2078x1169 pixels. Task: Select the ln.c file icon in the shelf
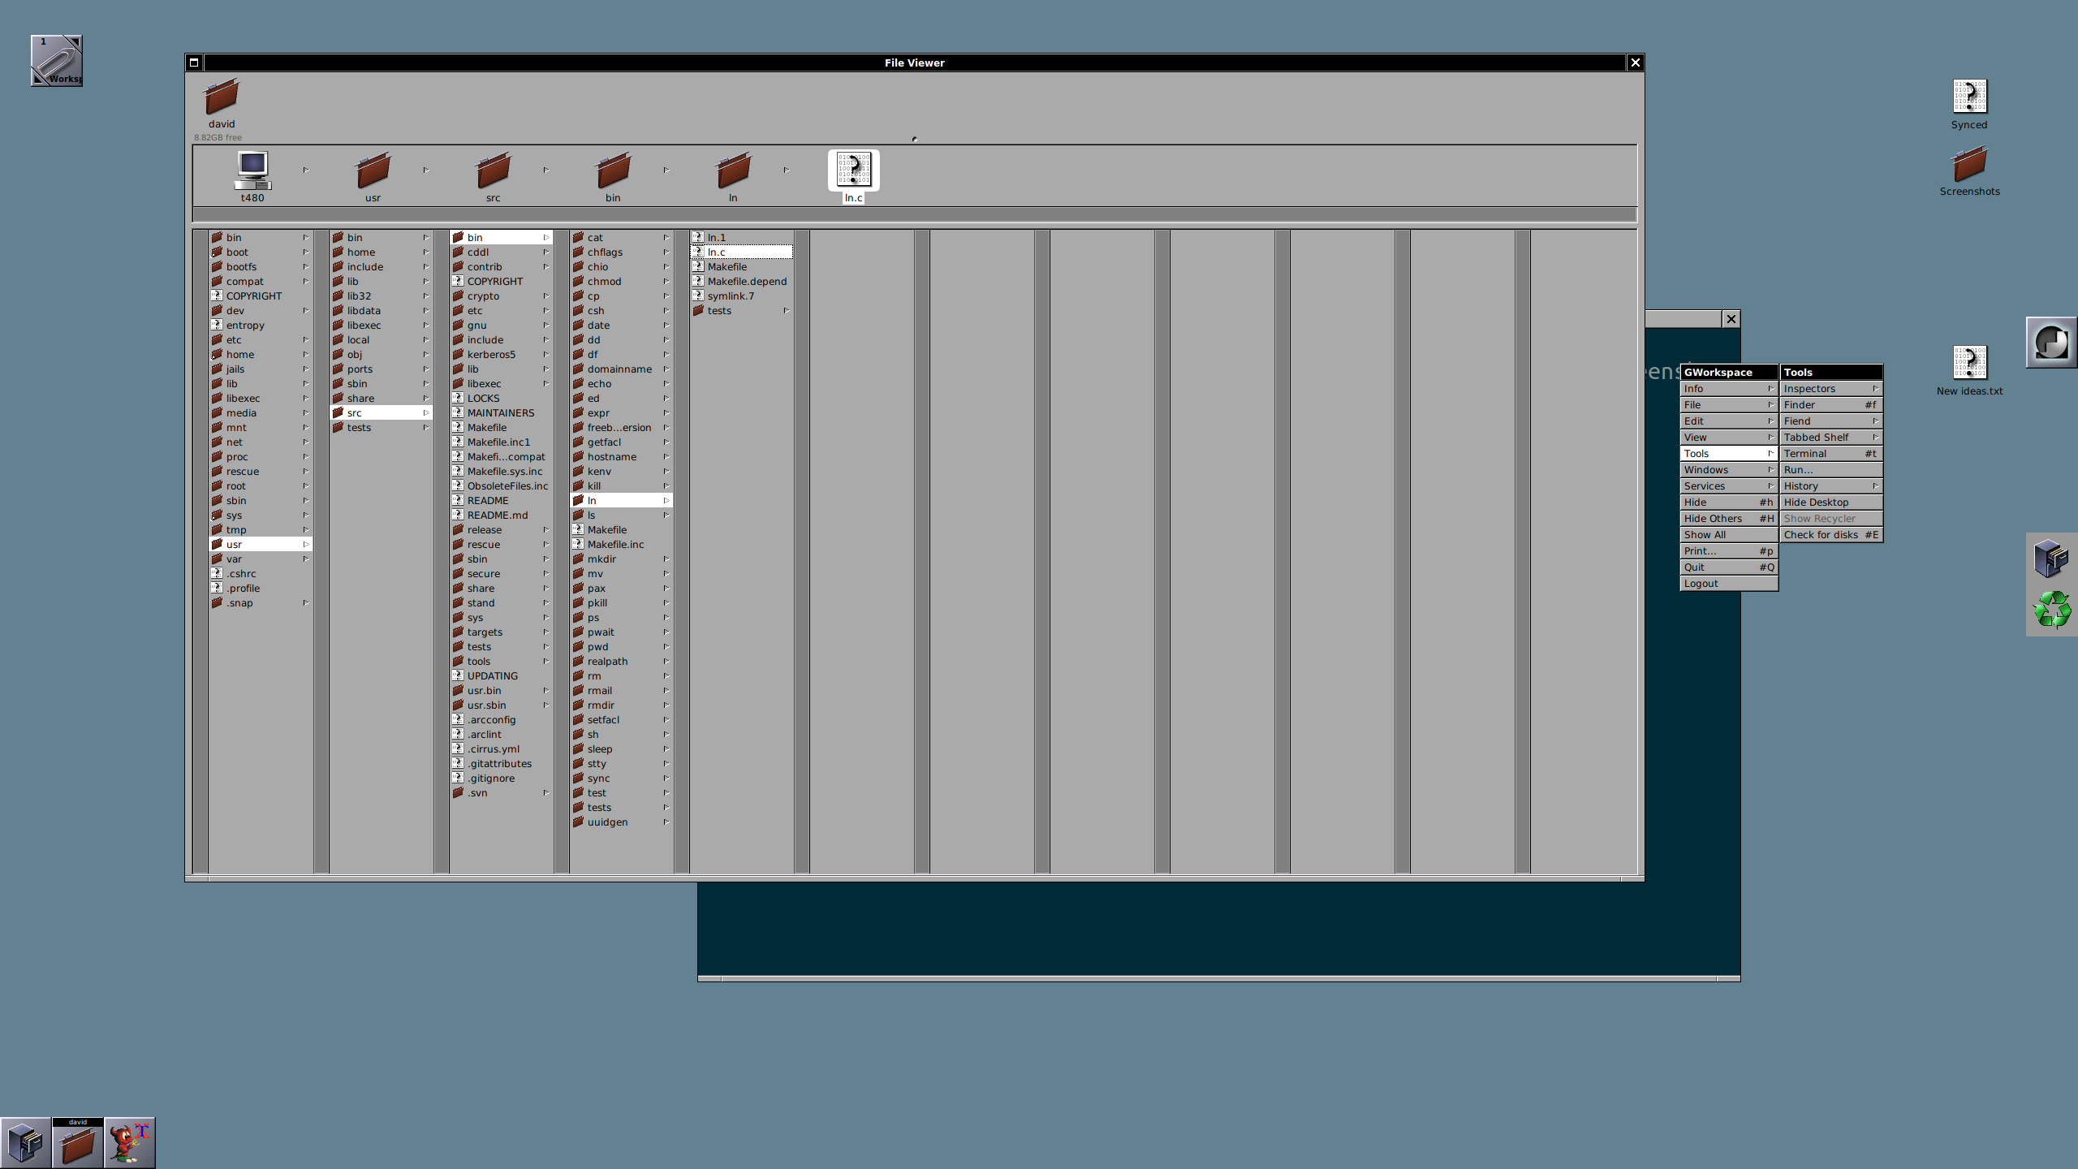[x=853, y=170]
